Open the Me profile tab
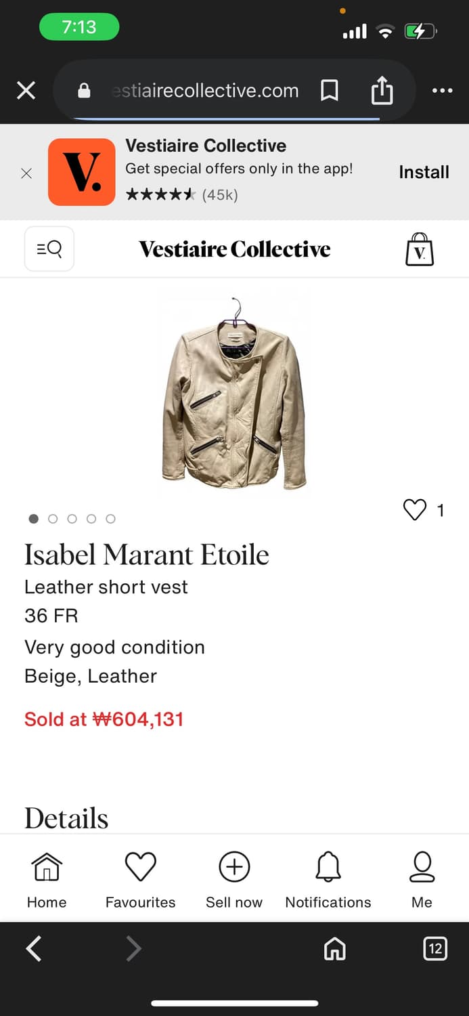Screen dimensions: 469x1016 point(422,880)
